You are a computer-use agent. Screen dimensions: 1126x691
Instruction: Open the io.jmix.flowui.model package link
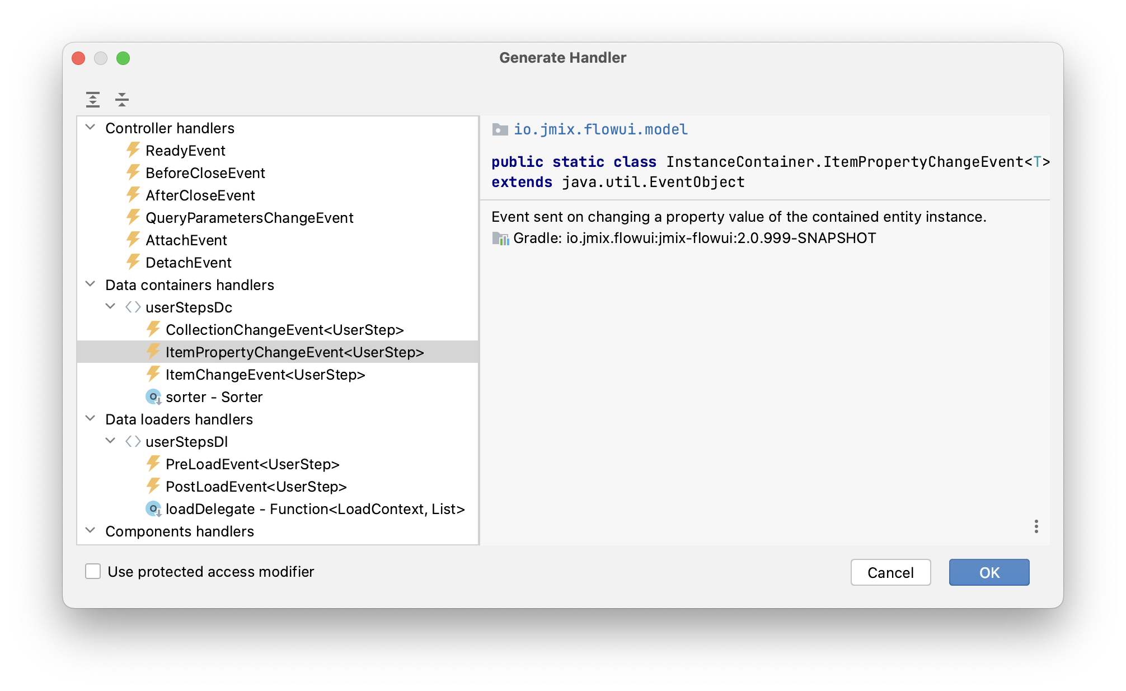[x=600, y=129]
